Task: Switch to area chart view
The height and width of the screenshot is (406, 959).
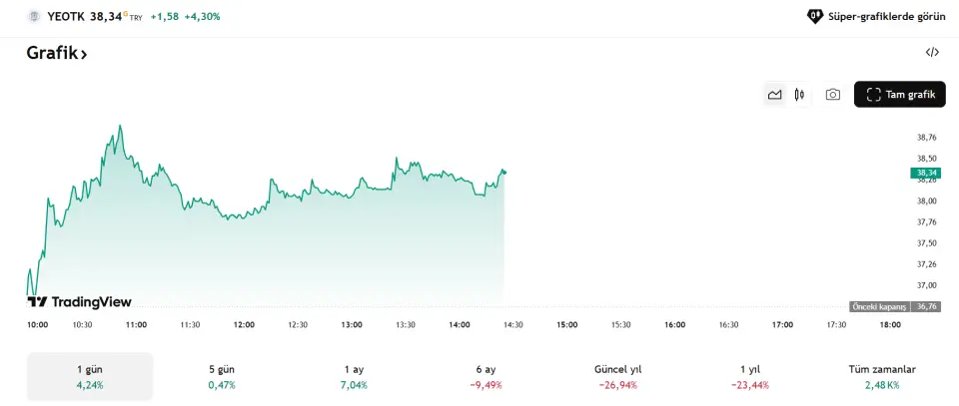Action: pos(774,95)
